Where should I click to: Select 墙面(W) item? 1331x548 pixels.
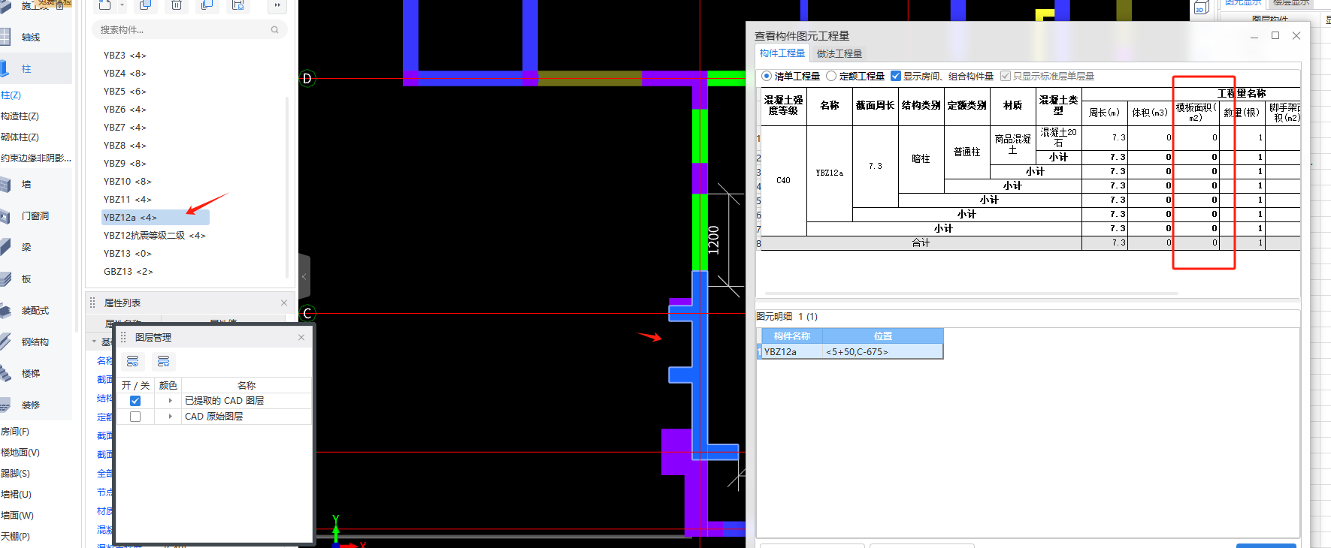point(17,516)
